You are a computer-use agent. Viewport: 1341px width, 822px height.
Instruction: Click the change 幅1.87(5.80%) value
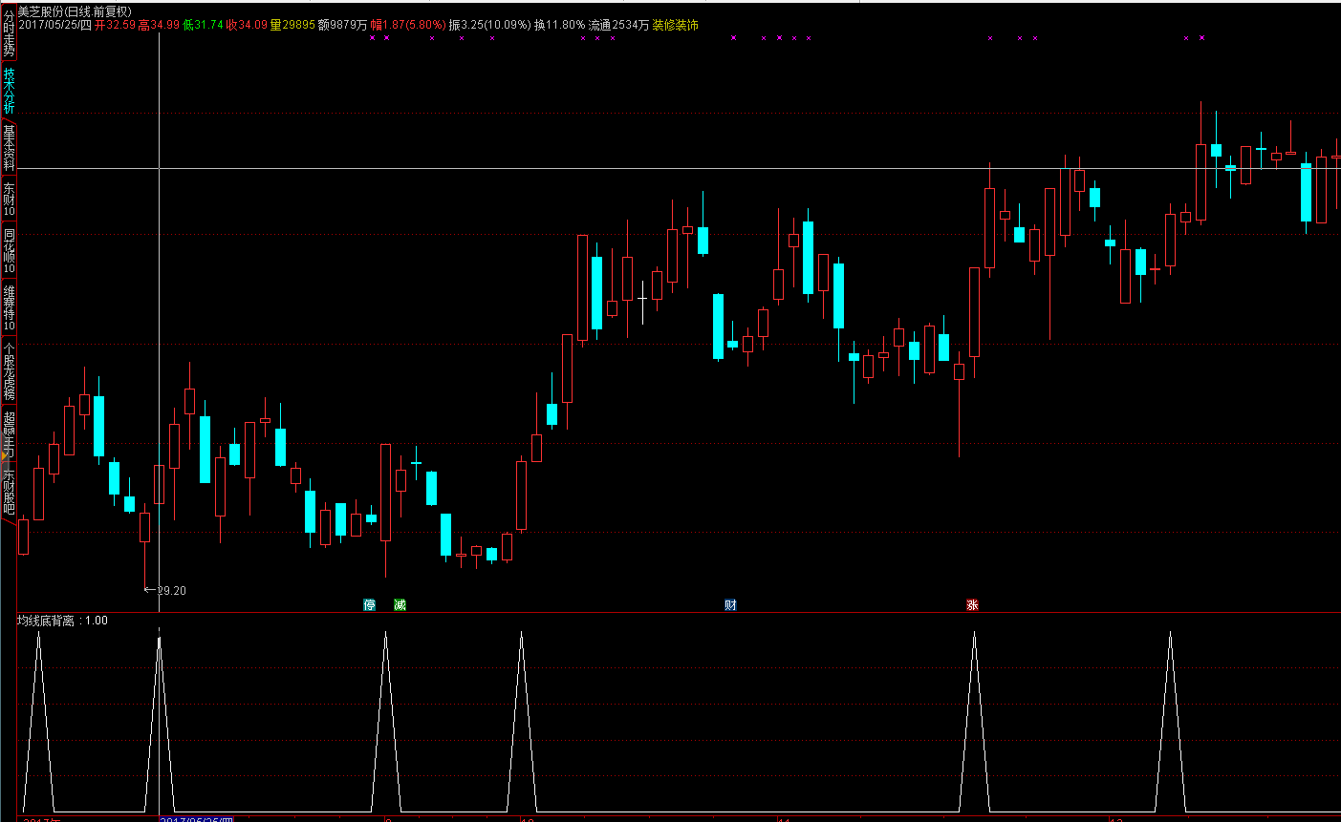pyautogui.click(x=407, y=25)
